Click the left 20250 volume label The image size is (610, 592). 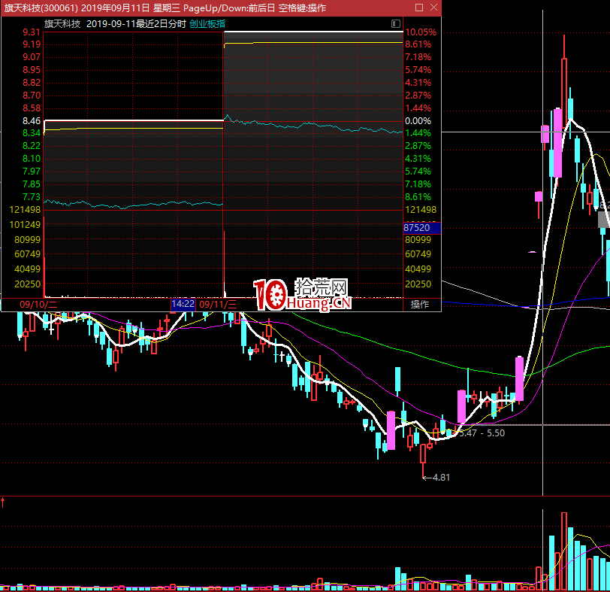coord(27,284)
